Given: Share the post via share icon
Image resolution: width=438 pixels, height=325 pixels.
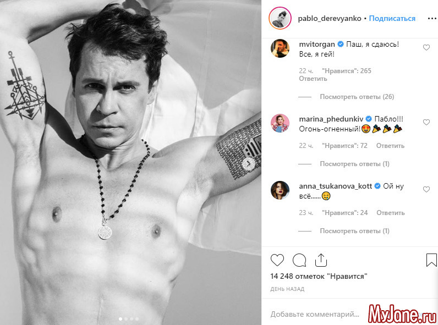Looking at the screenshot, I should pyautogui.click(x=321, y=260).
